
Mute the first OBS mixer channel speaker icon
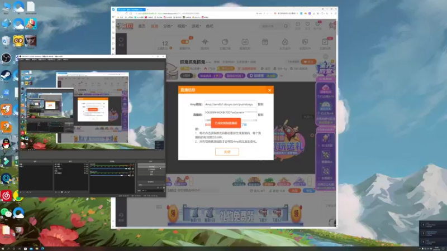pos(129,168)
